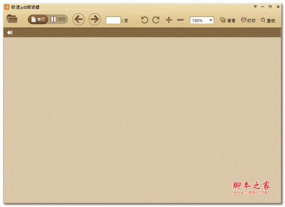Viewport: 285px width, 207px height.
Task: Rotate page clockwise
Action: 156,20
